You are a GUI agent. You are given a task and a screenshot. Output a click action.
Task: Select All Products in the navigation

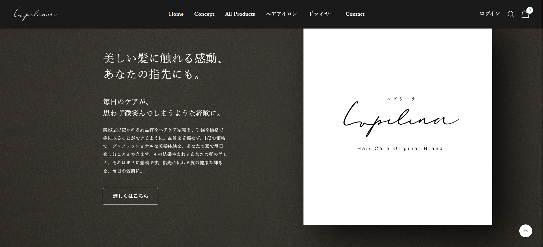point(240,14)
